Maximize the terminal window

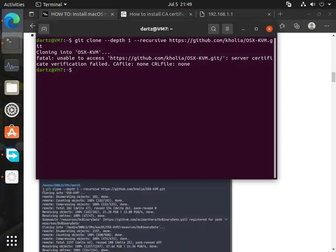tap(256, 29)
